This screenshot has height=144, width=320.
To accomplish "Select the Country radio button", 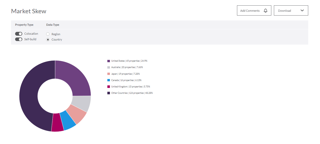I will [48, 40].
